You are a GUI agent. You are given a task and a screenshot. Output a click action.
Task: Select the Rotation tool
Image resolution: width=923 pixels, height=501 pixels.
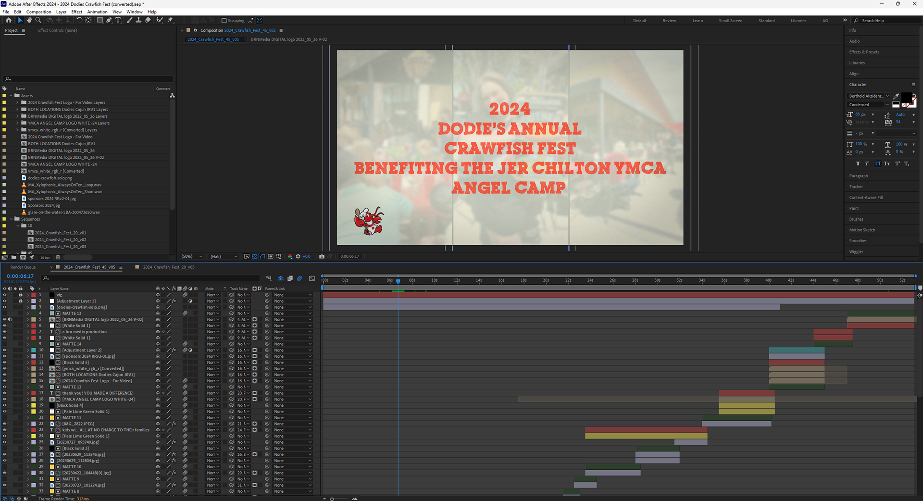tap(79, 20)
